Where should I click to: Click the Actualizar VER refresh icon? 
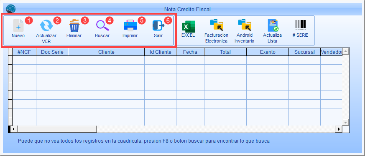[x=46, y=25]
